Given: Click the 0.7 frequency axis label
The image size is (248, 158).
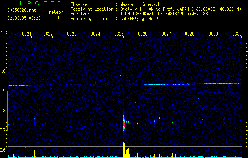Looking at the screenshot, I should pyautogui.click(x=4, y=130).
